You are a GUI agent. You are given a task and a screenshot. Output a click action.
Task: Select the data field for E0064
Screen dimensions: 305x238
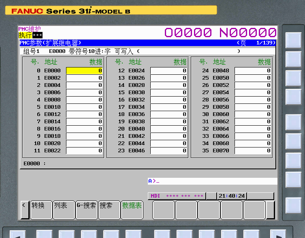point(253,129)
